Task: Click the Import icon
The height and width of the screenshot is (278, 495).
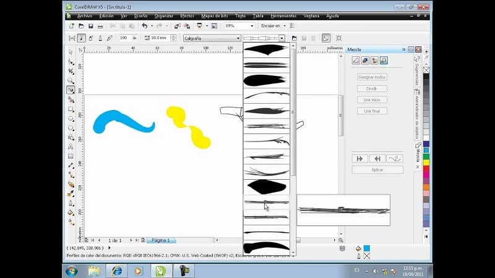Action: click(178, 26)
